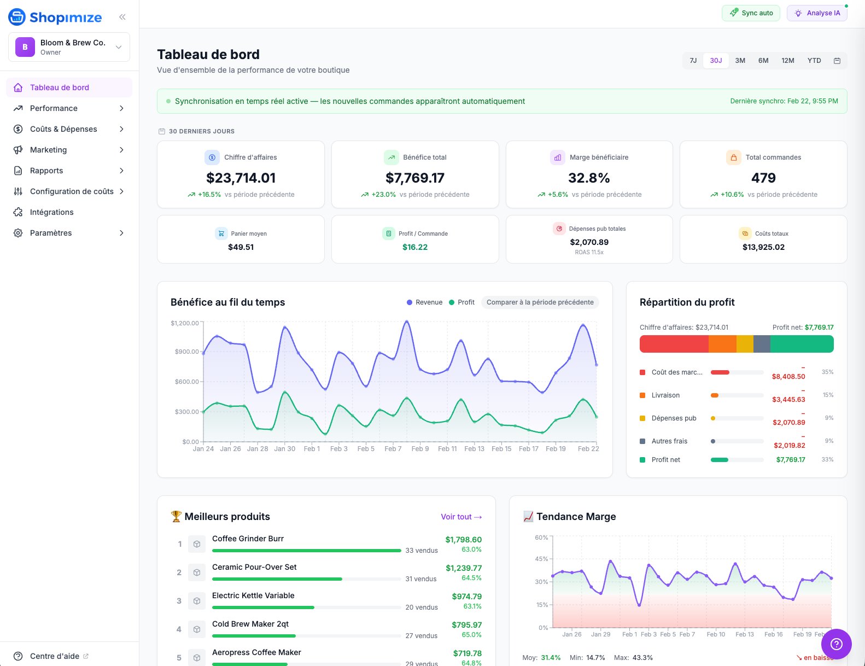This screenshot has height=666, width=865.
Task: Click the ROAS 11.5x label
Action: click(589, 252)
